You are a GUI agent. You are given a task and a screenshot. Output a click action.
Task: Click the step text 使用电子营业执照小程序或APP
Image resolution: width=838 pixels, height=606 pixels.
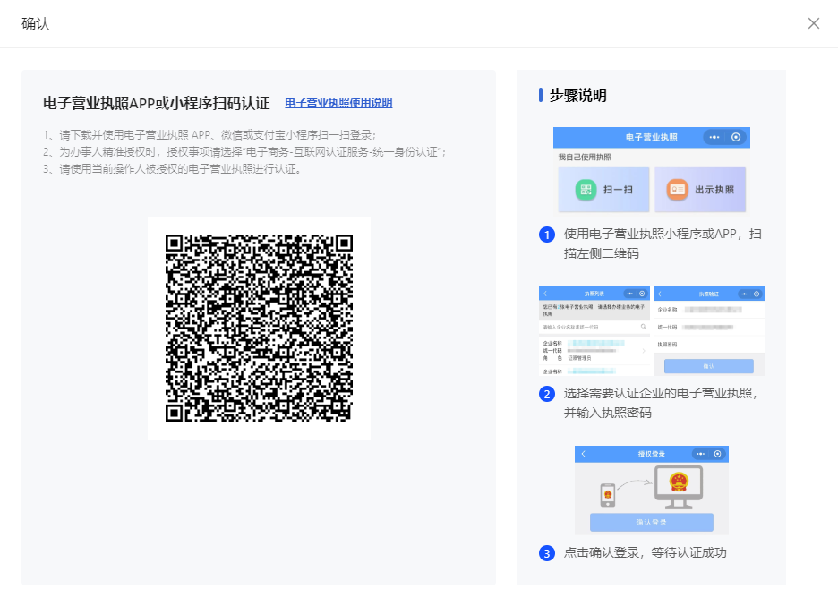pos(663,243)
